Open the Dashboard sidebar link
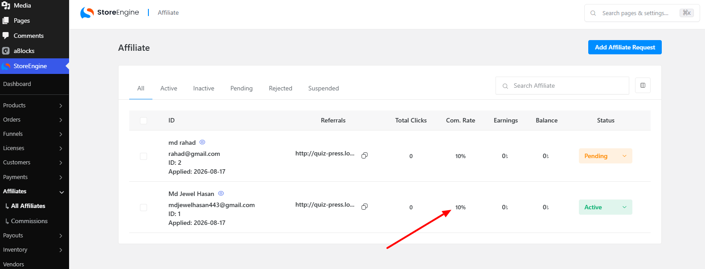Screen dimensions: 705x269 pos(17,84)
